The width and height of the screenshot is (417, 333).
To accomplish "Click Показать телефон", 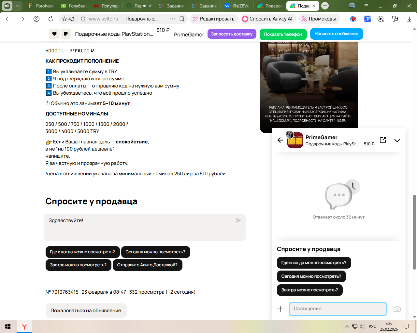I will click(283, 34).
